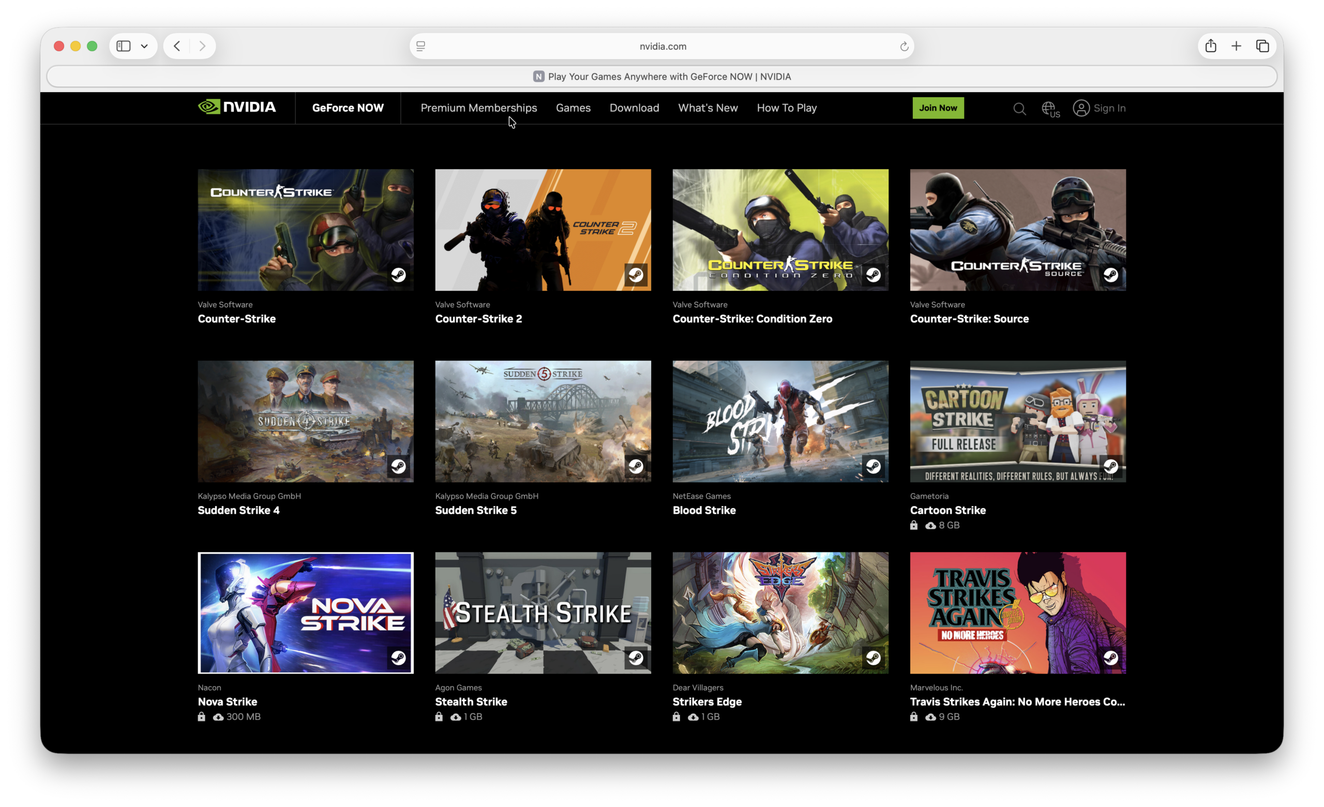Open the Nova Strike game thumbnail
The width and height of the screenshot is (1324, 807).
click(x=305, y=612)
